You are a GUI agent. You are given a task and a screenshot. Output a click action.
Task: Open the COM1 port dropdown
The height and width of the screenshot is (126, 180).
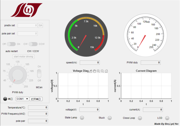coord(22,99)
